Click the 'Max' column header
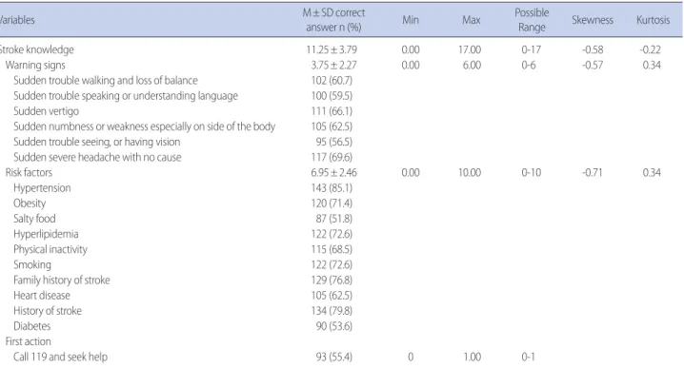 tap(472, 20)
